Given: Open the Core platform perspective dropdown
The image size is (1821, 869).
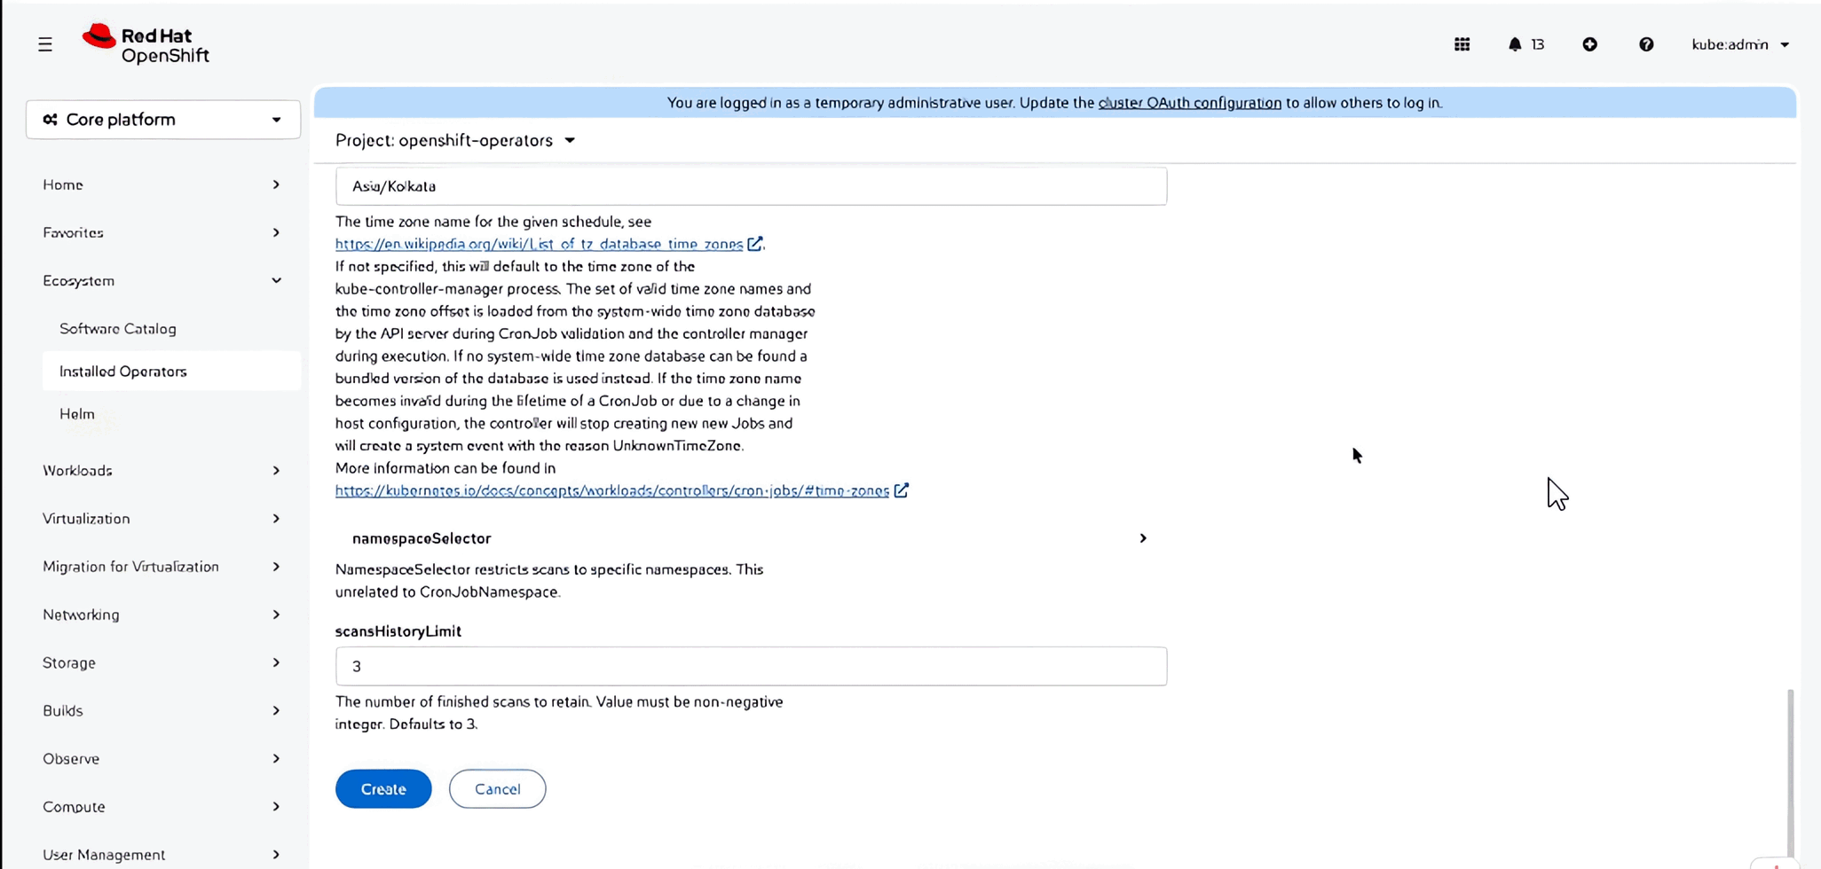Looking at the screenshot, I should coord(163,120).
